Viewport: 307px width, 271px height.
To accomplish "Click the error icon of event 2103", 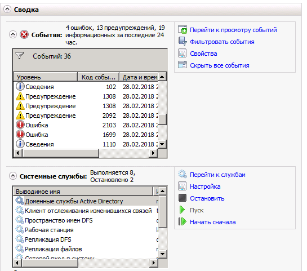I will (x=20, y=125).
